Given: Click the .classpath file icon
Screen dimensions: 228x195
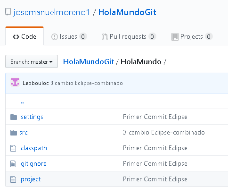Looking at the screenshot, I should [13, 148].
